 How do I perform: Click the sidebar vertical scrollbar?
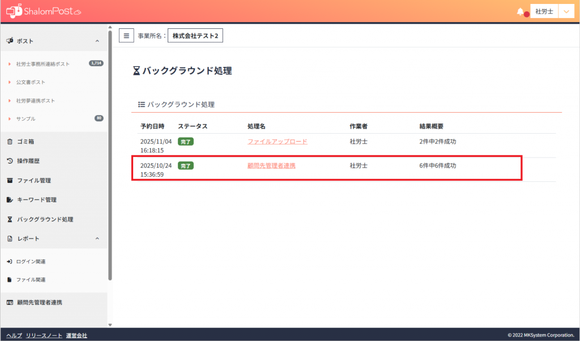click(x=110, y=153)
